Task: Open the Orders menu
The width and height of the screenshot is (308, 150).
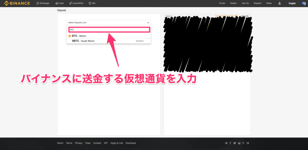Action: [x=233, y=3]
